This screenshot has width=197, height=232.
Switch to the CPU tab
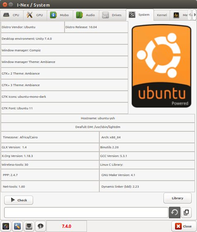tap(12, 15)
